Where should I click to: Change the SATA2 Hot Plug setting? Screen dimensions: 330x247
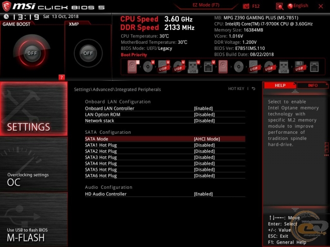tap(165, 151)
